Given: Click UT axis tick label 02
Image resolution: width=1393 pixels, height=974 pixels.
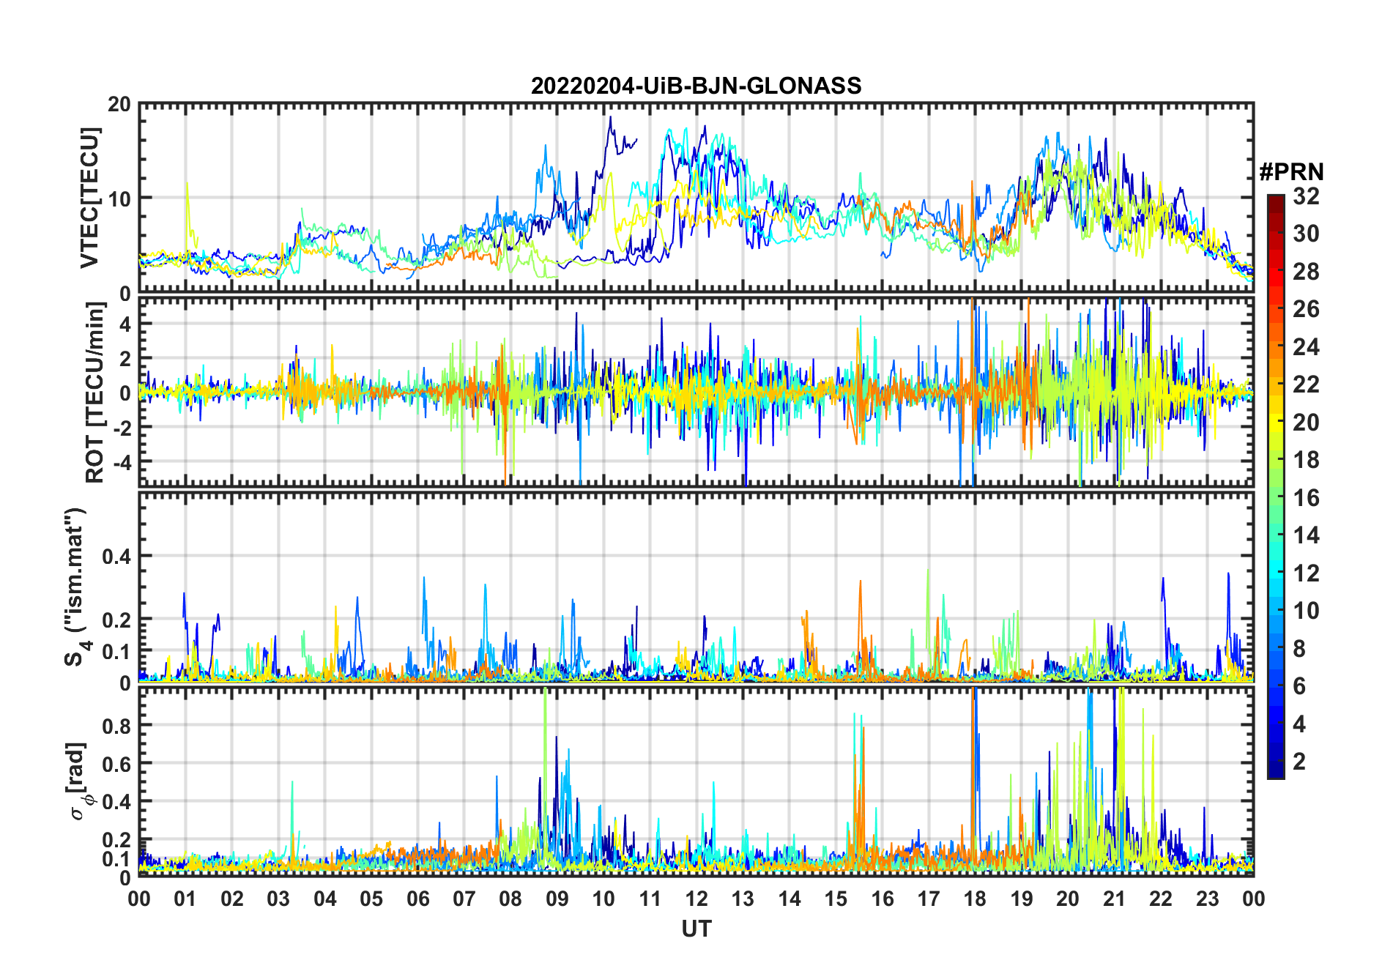Looking at the screenshot, I should [232, 899].
